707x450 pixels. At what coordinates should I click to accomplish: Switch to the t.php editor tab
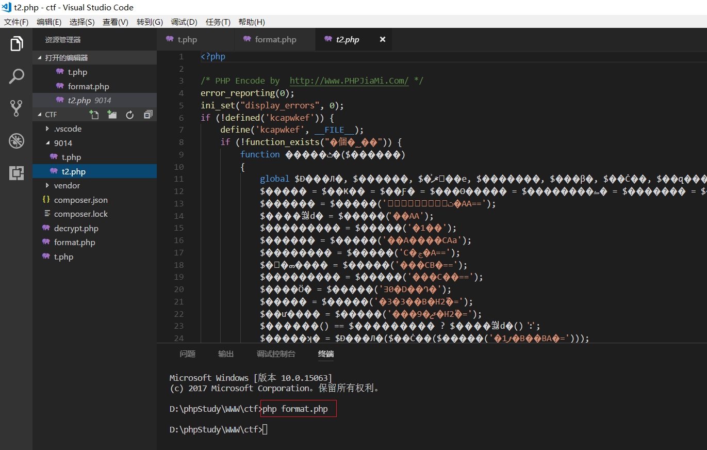point(195,39)
